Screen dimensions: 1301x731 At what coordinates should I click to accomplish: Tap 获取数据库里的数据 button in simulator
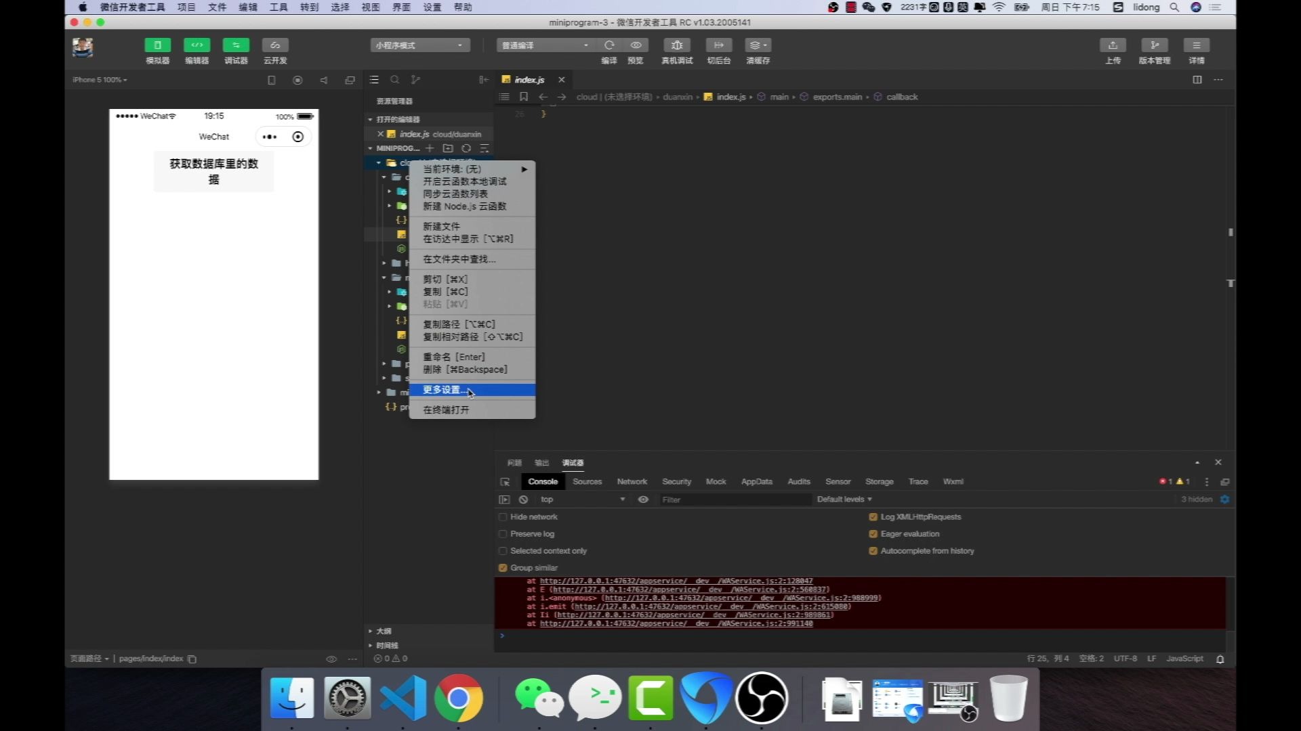point(214,171)
